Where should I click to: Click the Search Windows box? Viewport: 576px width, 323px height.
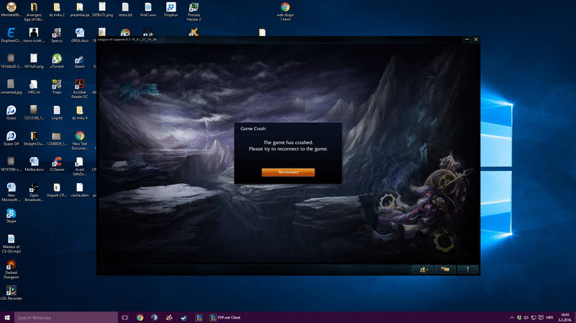[x=66, y=317]
